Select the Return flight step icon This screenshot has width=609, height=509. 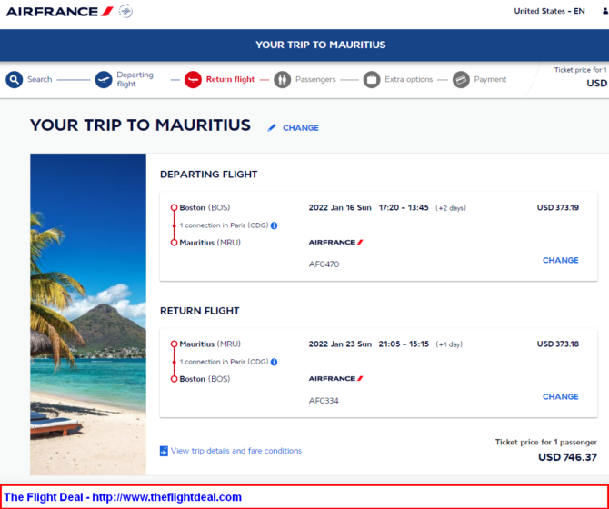click(x=193, y=80)
